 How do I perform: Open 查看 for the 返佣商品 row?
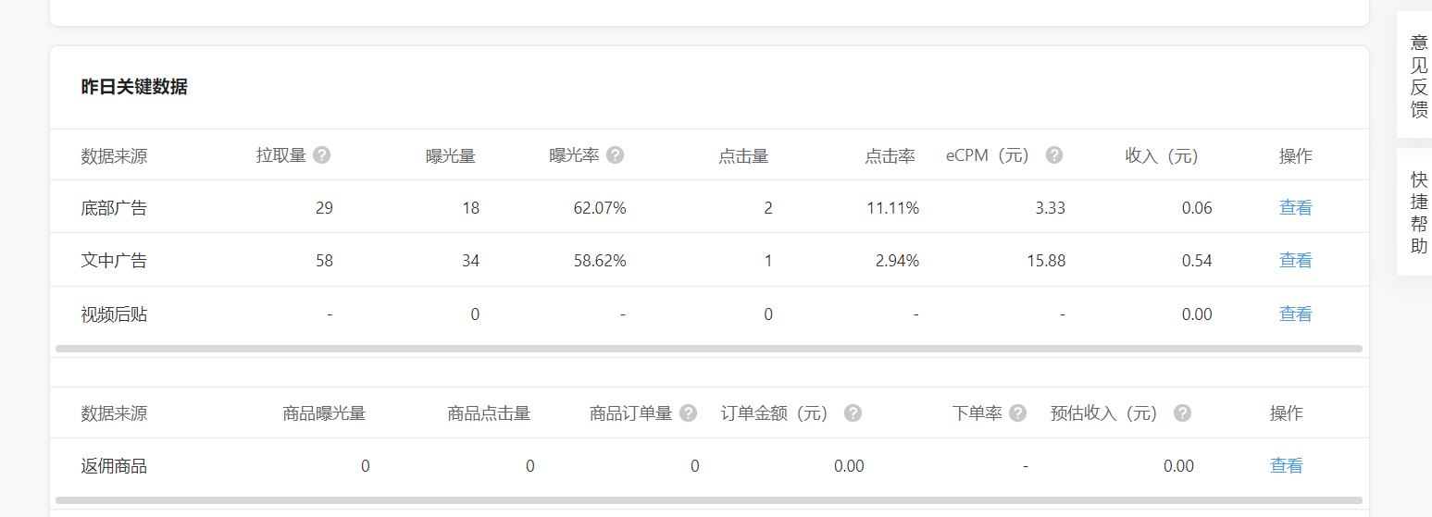click(1286, 466)
